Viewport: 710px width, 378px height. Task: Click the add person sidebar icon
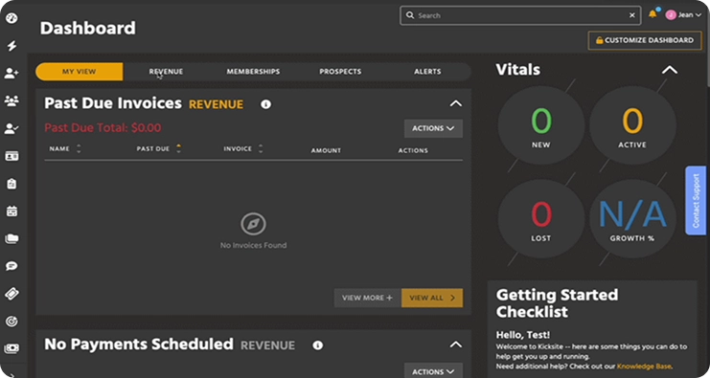[x=11, y=74]
